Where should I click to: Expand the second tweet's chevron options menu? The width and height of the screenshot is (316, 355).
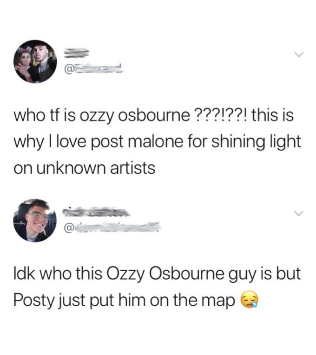pyautogui.click(x=299, y=213)
